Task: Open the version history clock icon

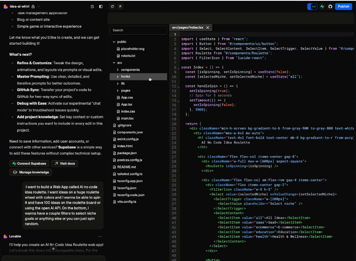Action: click(92, 7)
